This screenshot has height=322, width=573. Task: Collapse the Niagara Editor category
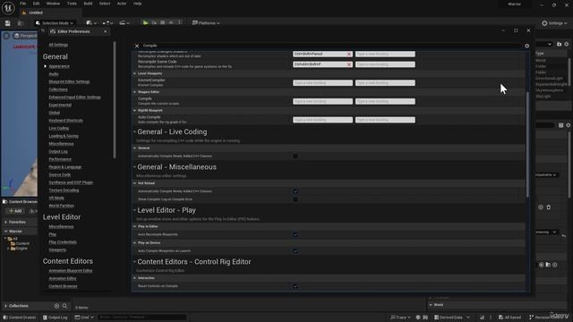pos(134,92)
